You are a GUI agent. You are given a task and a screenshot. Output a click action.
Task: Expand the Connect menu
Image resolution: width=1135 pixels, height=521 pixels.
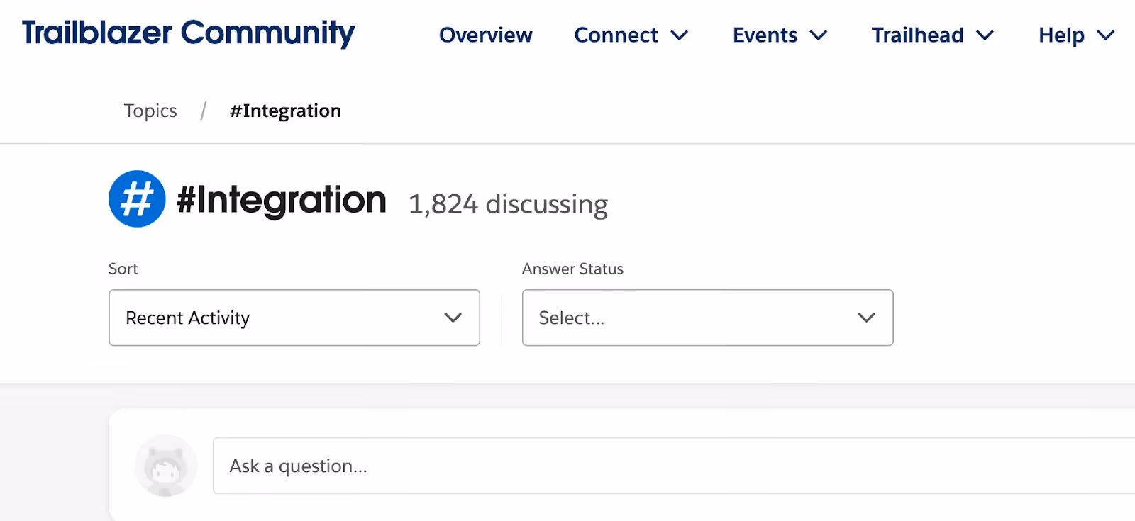click(631, 35)
